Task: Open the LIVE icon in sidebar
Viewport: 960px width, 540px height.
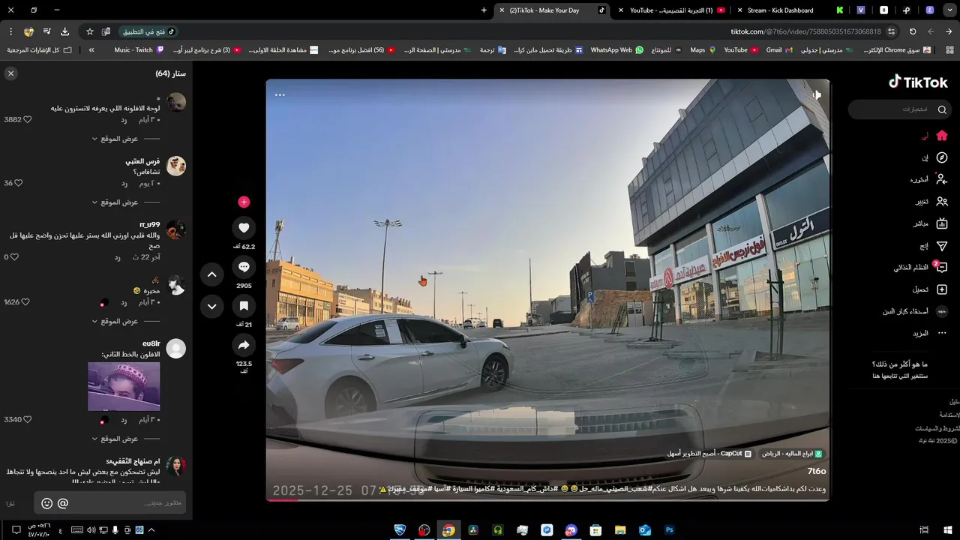Action: tap(942, 223)
